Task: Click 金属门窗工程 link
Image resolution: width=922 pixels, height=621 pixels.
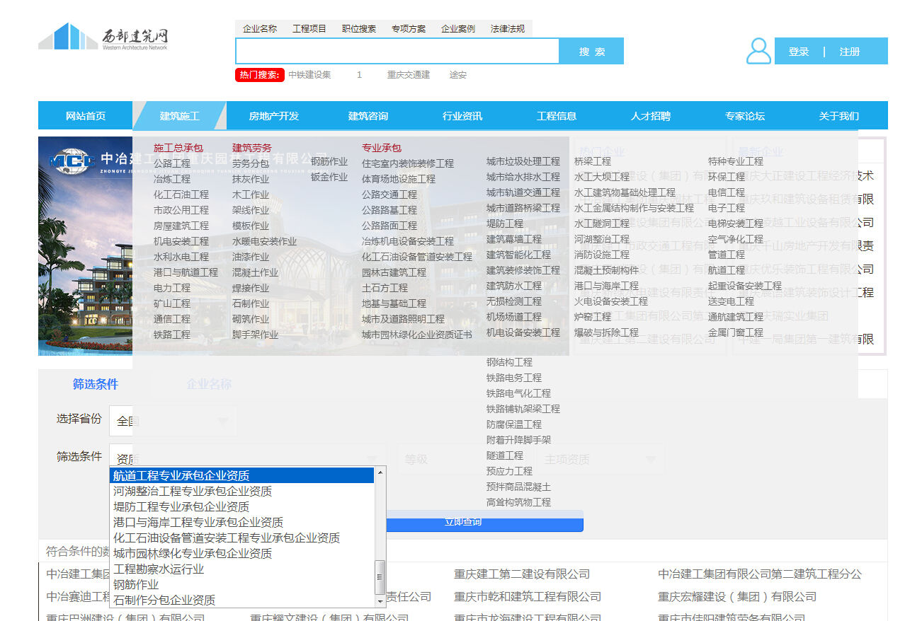Action: tap(736, 332)
